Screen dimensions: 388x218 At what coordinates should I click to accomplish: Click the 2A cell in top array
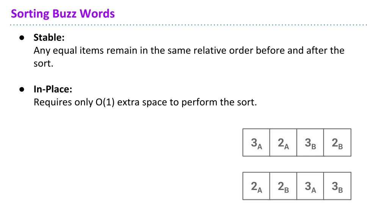coord(283,142)
